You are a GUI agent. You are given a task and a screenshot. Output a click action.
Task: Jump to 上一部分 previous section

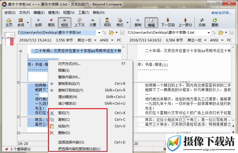point(185,22)
